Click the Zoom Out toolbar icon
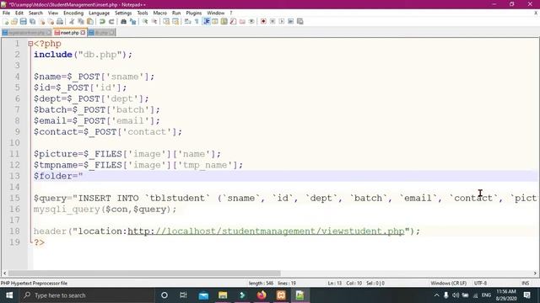This screenshot has height=303, width=540. coord(154,21)
